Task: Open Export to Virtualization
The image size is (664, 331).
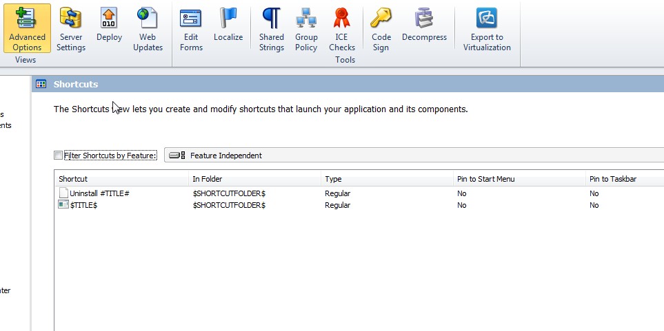Action: 487,28
